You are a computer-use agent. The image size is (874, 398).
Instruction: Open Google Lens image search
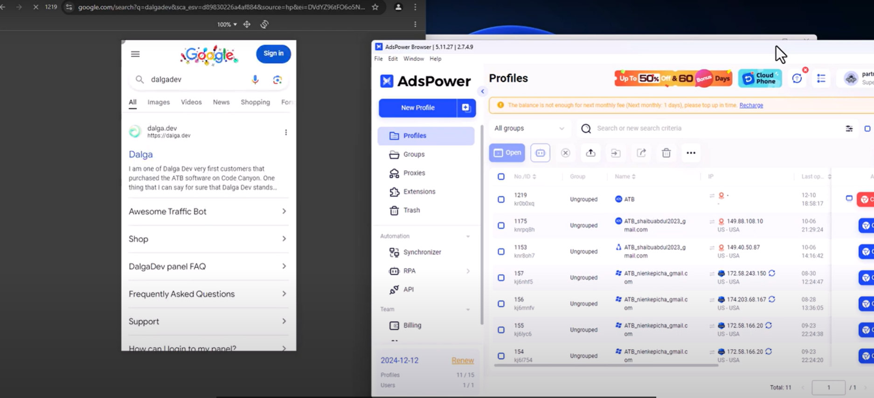(x=277, y=80)
